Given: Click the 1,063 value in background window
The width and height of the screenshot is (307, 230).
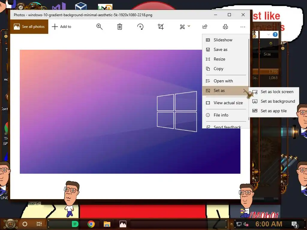Looking at the screenshot, I should 273,78.
